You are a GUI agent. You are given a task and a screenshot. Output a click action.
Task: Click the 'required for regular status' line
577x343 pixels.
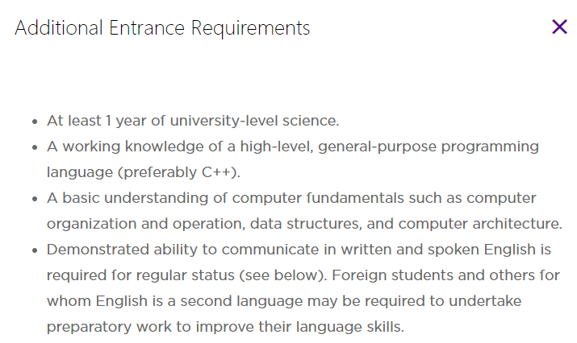pos(303,275)
